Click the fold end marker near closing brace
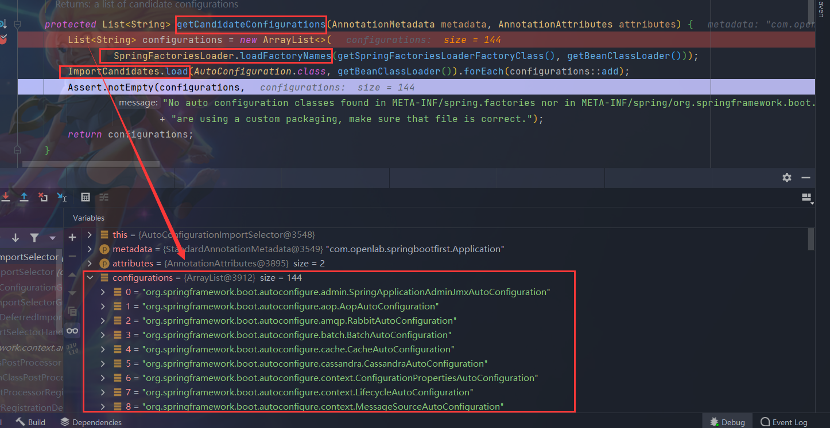 tap(18, 150)
